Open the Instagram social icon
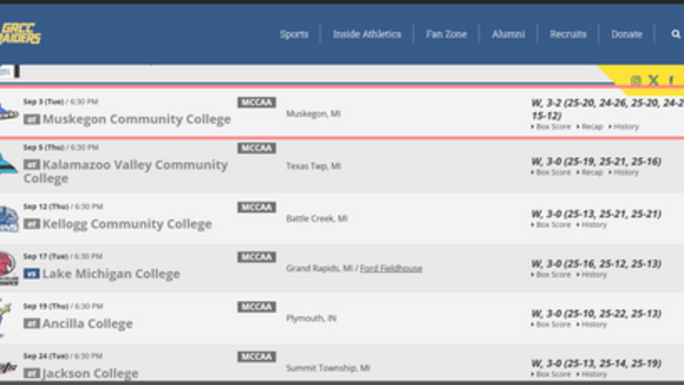The width and height of the screenshot is (684, 385). pyautogui.click(x=636, y=80)
